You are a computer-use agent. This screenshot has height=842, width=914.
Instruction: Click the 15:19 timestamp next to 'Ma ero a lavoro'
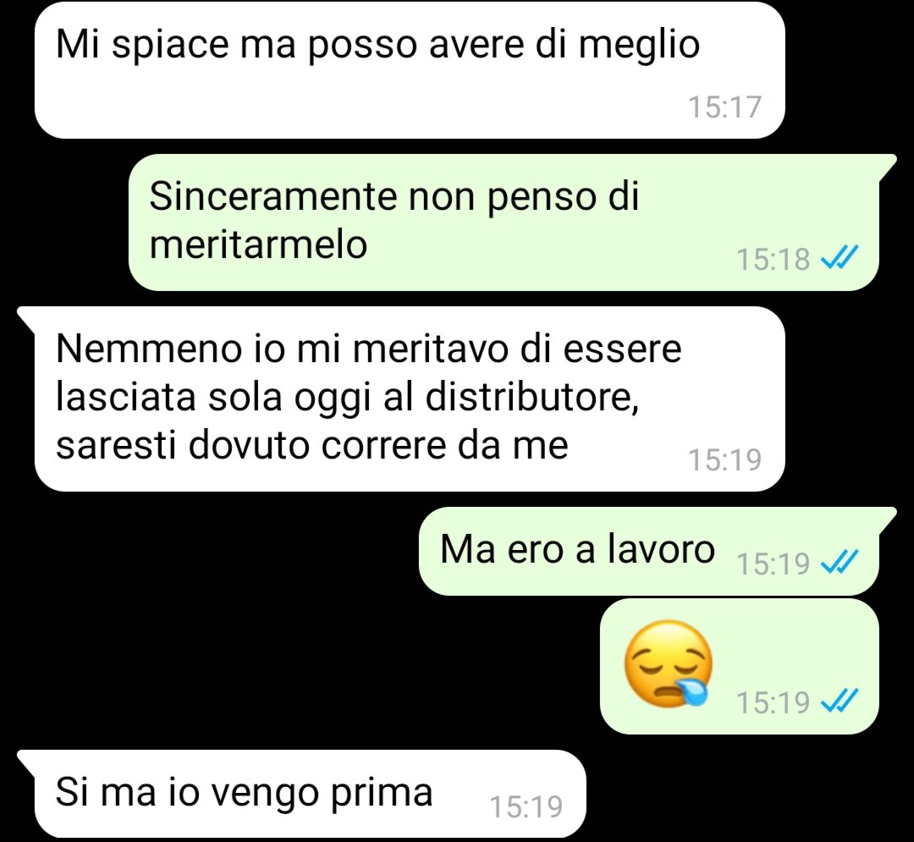click(773, 563)
